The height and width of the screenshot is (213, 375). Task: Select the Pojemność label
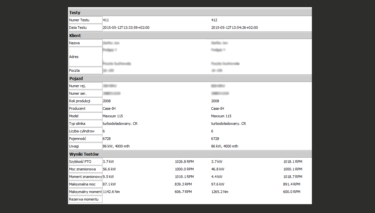click(85, 139)
